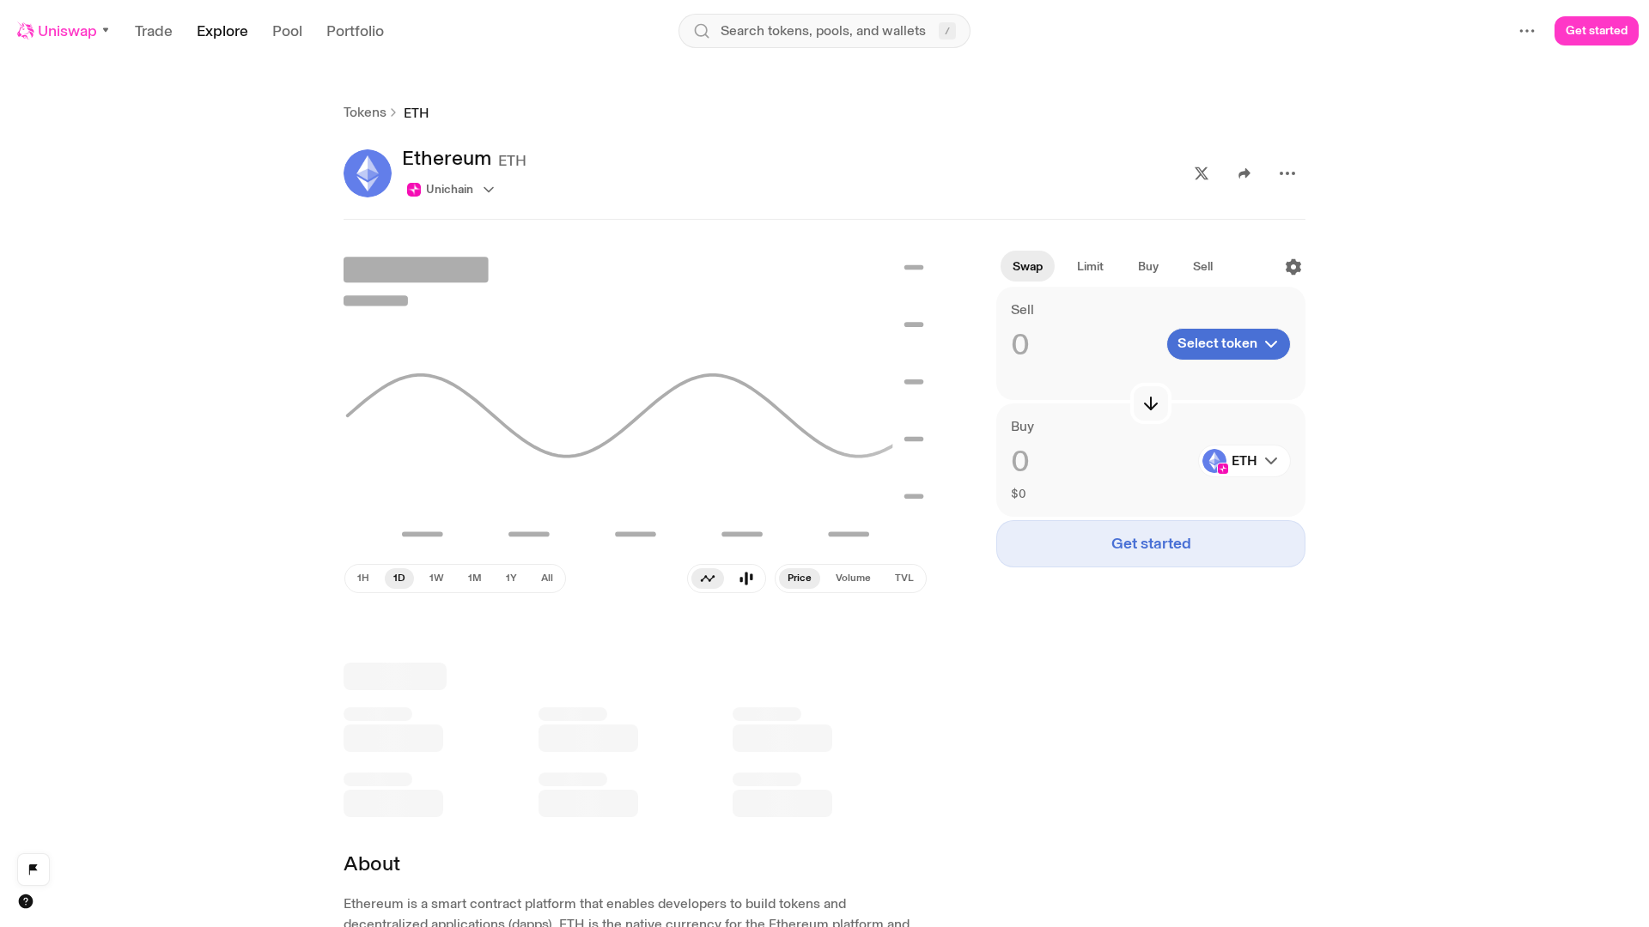1649x927 pixels.
Task: Switch to the Limit tab
Action: (x=1090, y=267)
